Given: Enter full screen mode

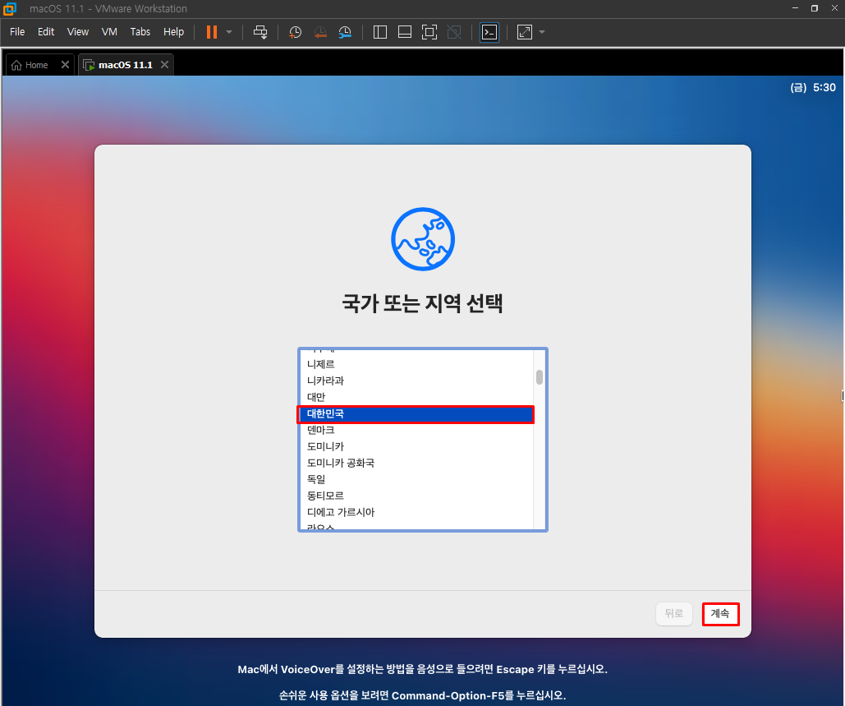Looking at the screenshot, I should [429, 32].
